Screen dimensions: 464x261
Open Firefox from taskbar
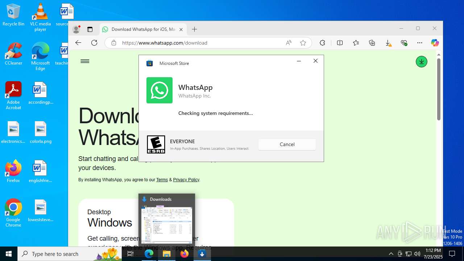185,254
